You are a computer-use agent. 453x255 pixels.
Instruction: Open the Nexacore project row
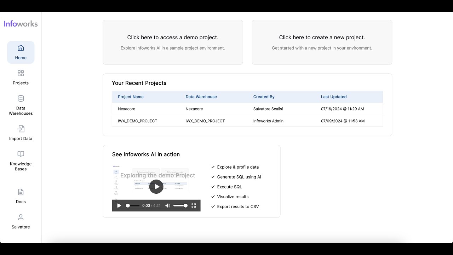(247, 109)
